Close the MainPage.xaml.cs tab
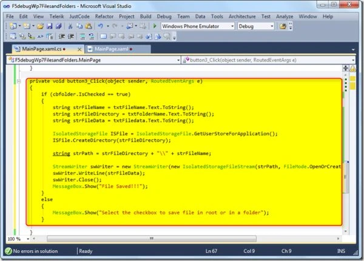364x261 pixels. [x=79, y=50]
